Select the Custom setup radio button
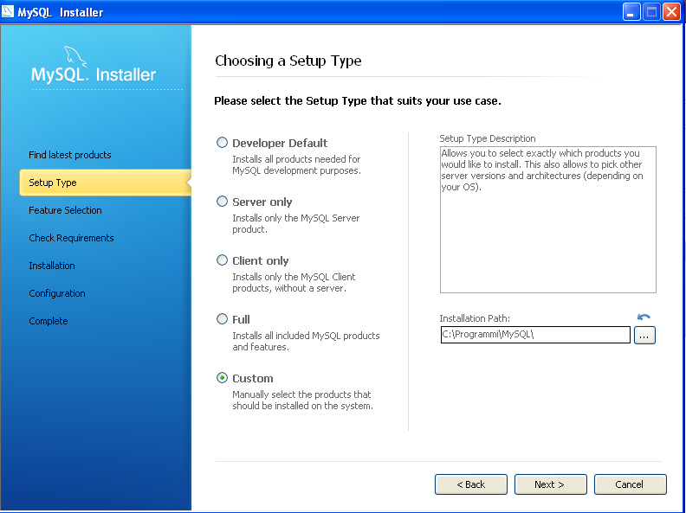686x513 pixels. tap(223, 378)
